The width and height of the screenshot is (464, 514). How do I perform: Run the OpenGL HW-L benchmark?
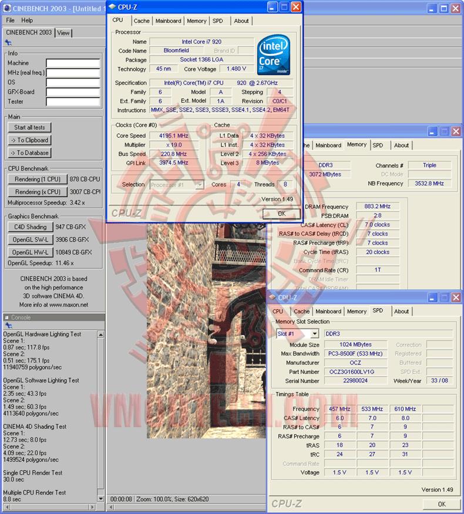click(30, 252)
